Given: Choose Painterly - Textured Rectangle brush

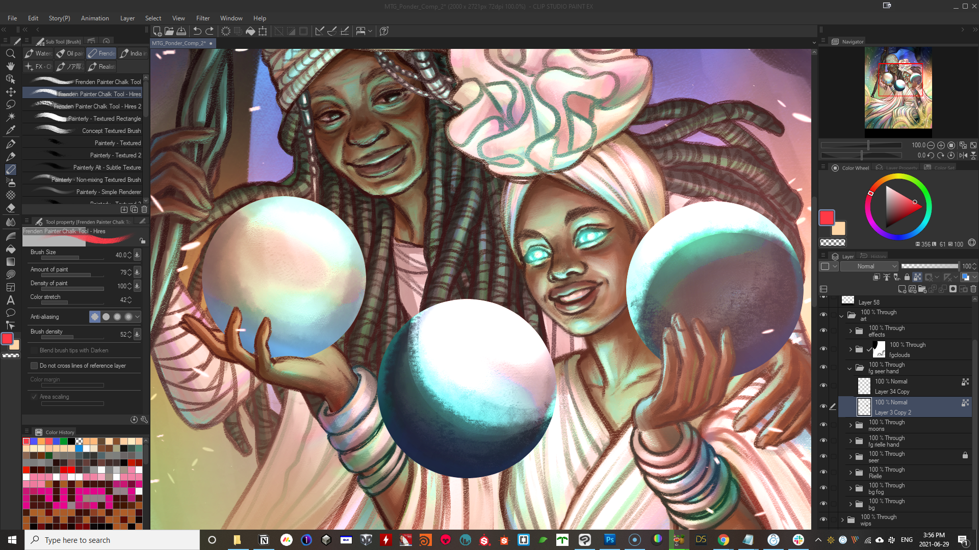Looking at the screenshot, I should pyautogui.click(x=82, y=119).
